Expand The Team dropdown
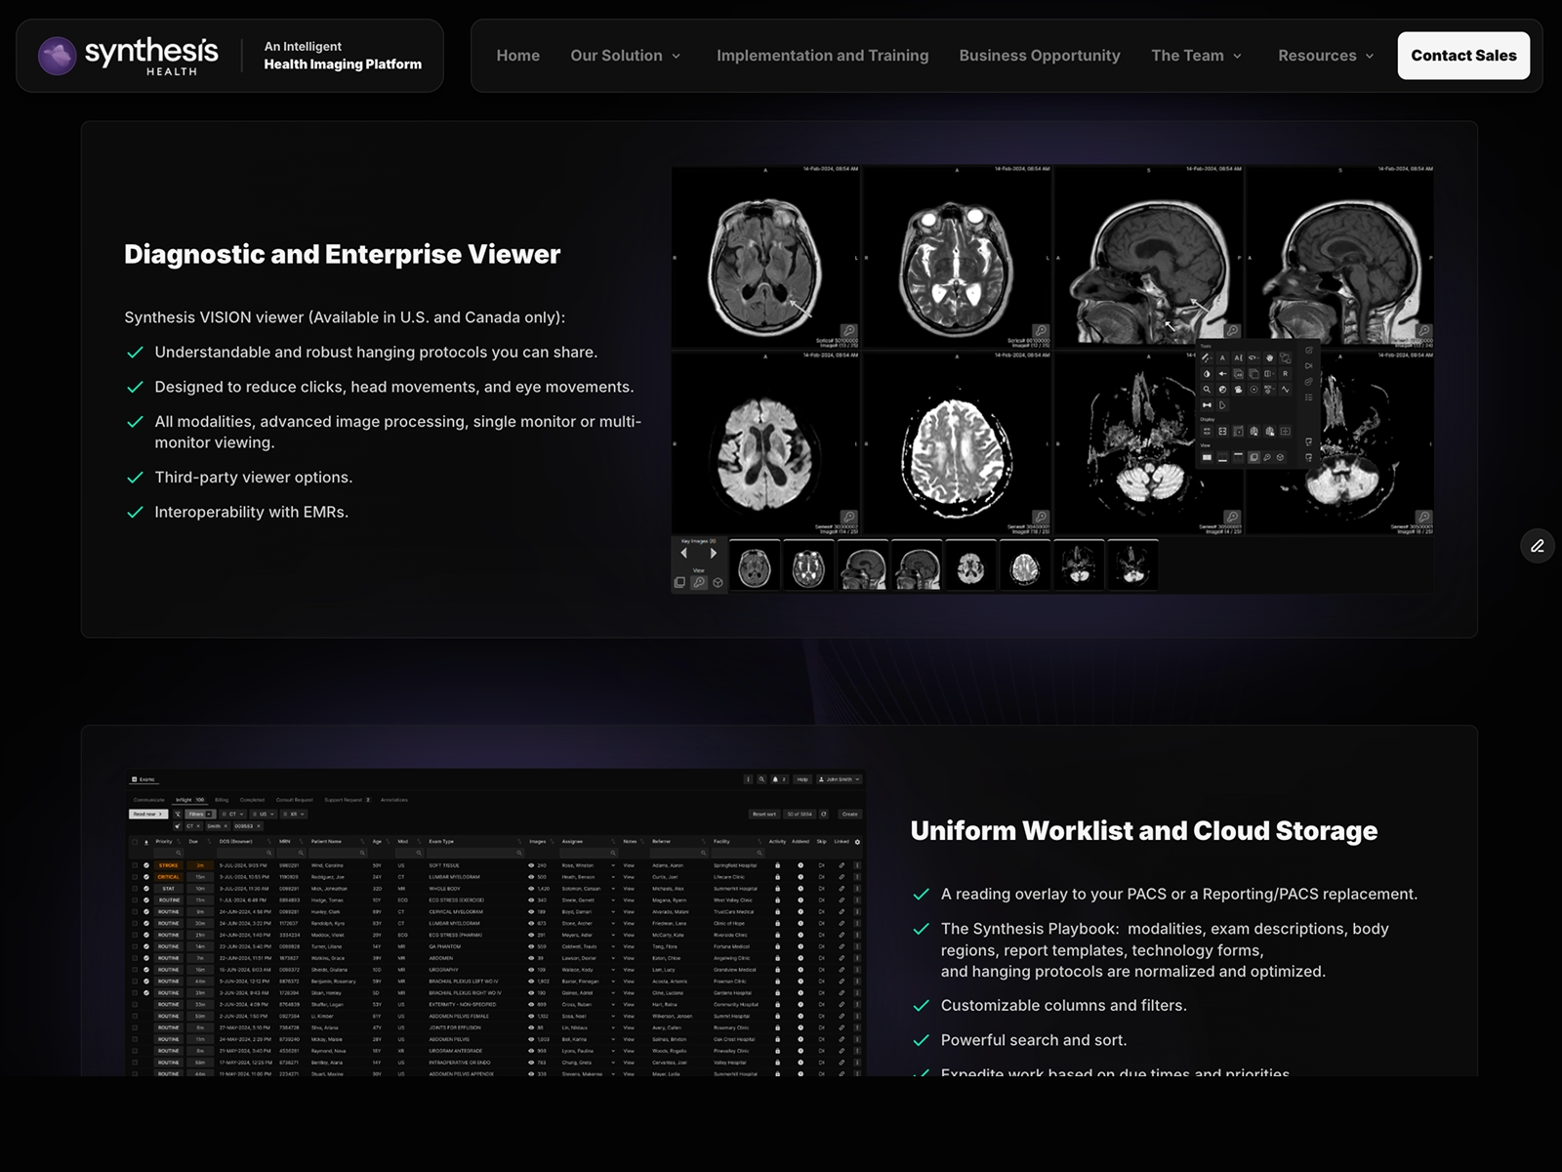Image resolution: width=1562 pixels, height=1172 pixels. [x=1197, y=56]
